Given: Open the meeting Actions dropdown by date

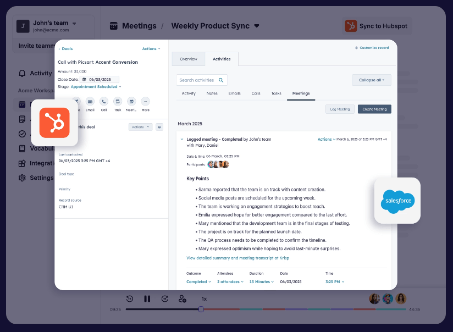Looking at the screenshot, I should [x=327, y=139].
